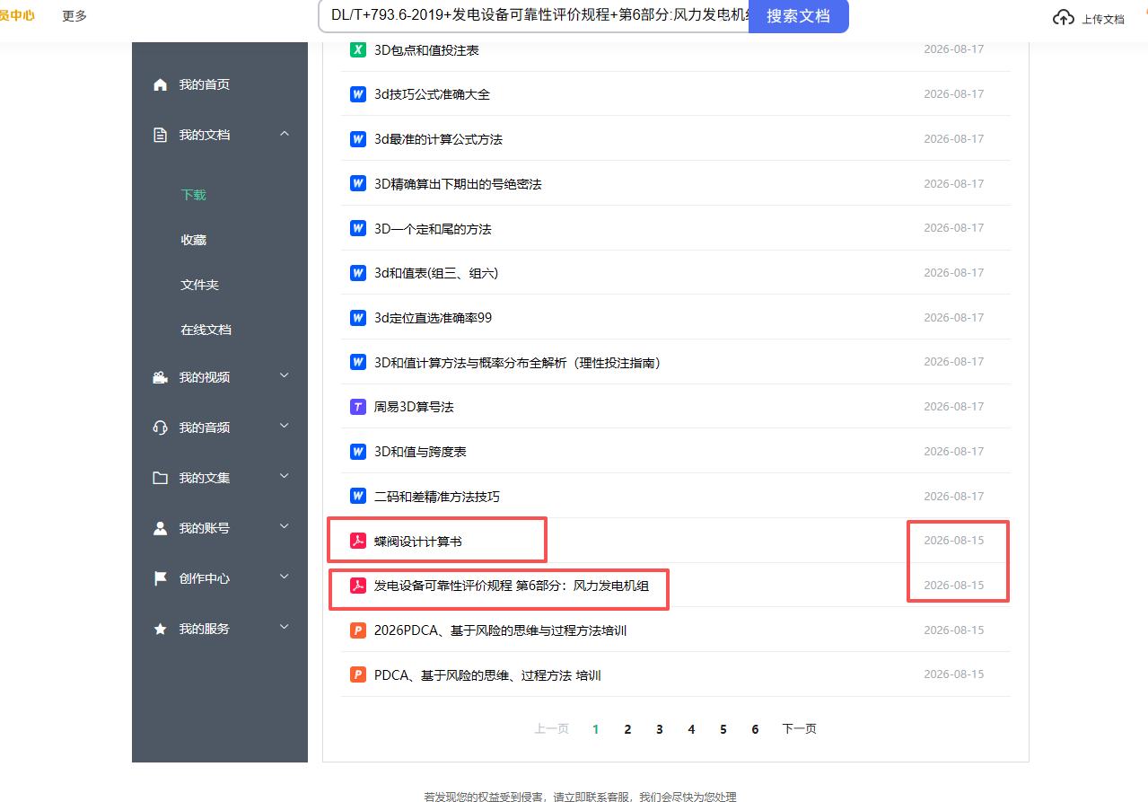The width and height of the screenshot is (1148, 802).
Task: Open document 3D和值与跨度表
Action: coord(420,452)
